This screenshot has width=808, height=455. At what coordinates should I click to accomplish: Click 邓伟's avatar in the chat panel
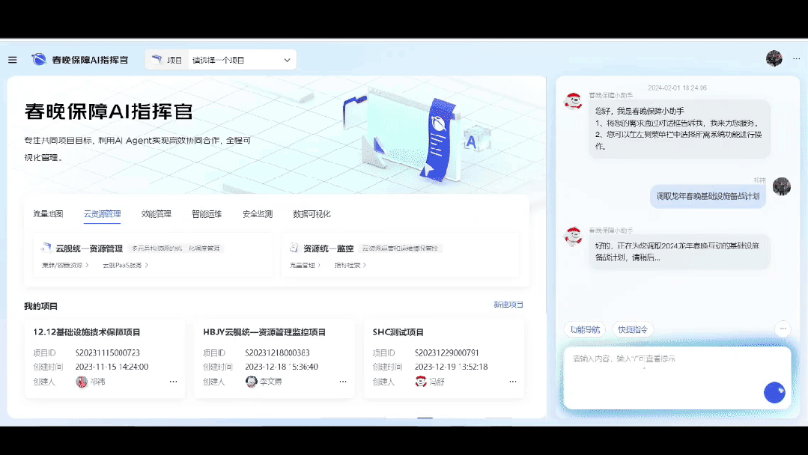point(781,186)
